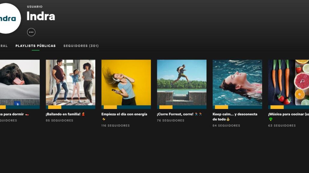This screenshot has height=173, width=309.
Task: Open the Seguidores (301) tab
Action: (x=81, y=46)
